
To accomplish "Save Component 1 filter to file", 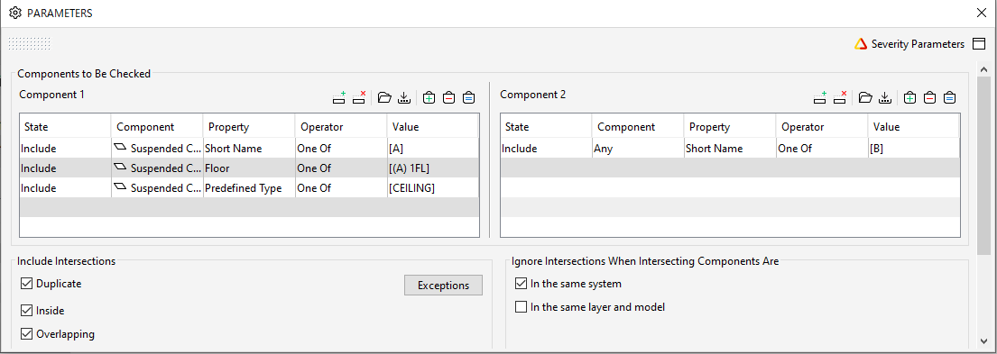I will coord(403,97).
